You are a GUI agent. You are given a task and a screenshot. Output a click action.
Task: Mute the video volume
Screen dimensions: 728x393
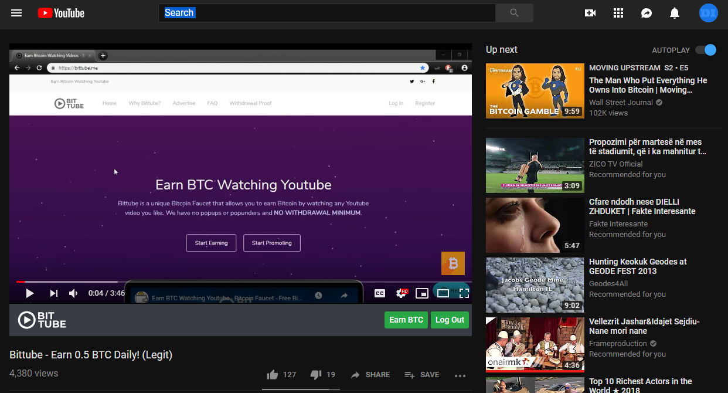pos(74,293)
